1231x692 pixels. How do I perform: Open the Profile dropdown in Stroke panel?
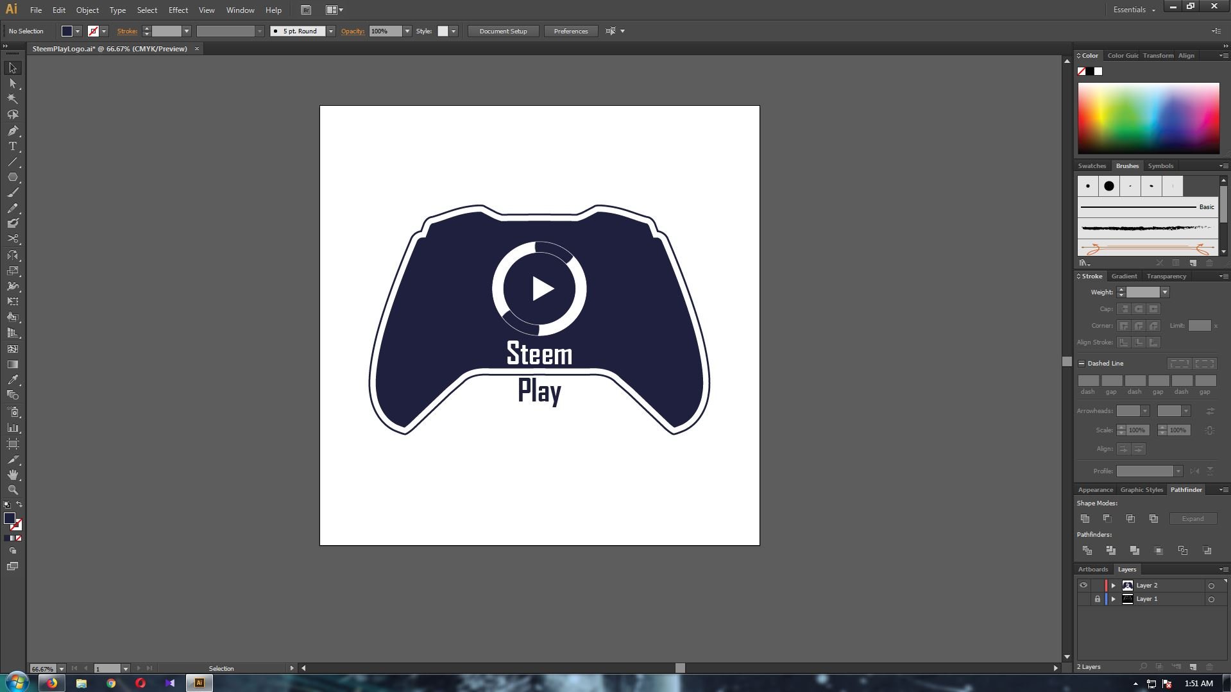click(1178, 471)
